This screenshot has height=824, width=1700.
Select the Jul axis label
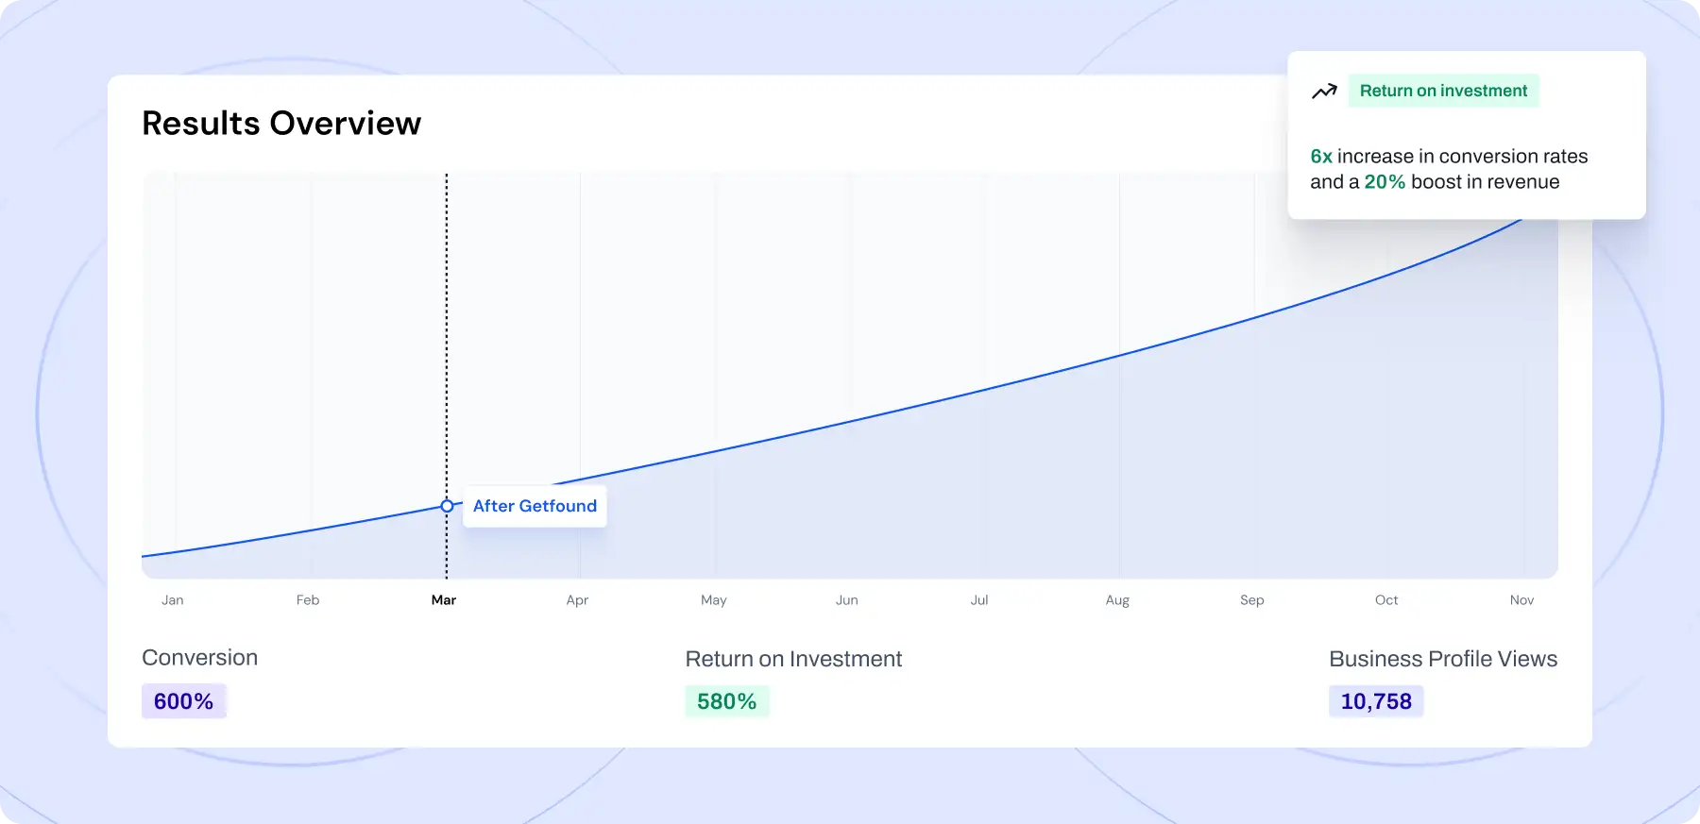coord(979,600)
